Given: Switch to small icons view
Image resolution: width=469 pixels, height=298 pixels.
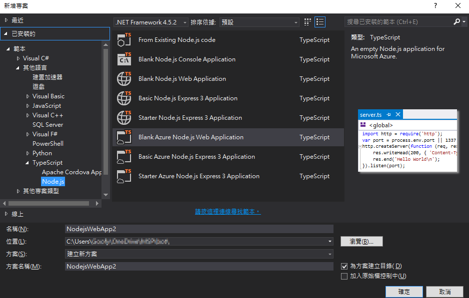Looking at the screenshot, I should [307, 22].
